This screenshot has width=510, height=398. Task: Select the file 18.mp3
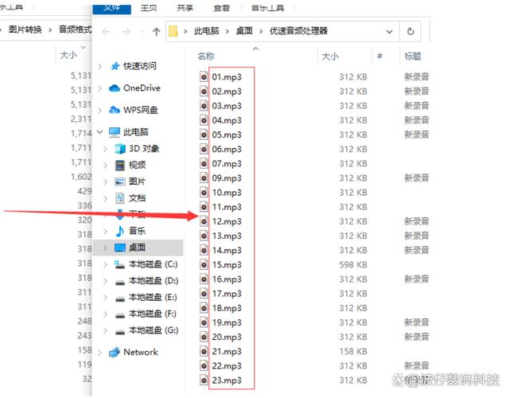click(x=227, y=308)
